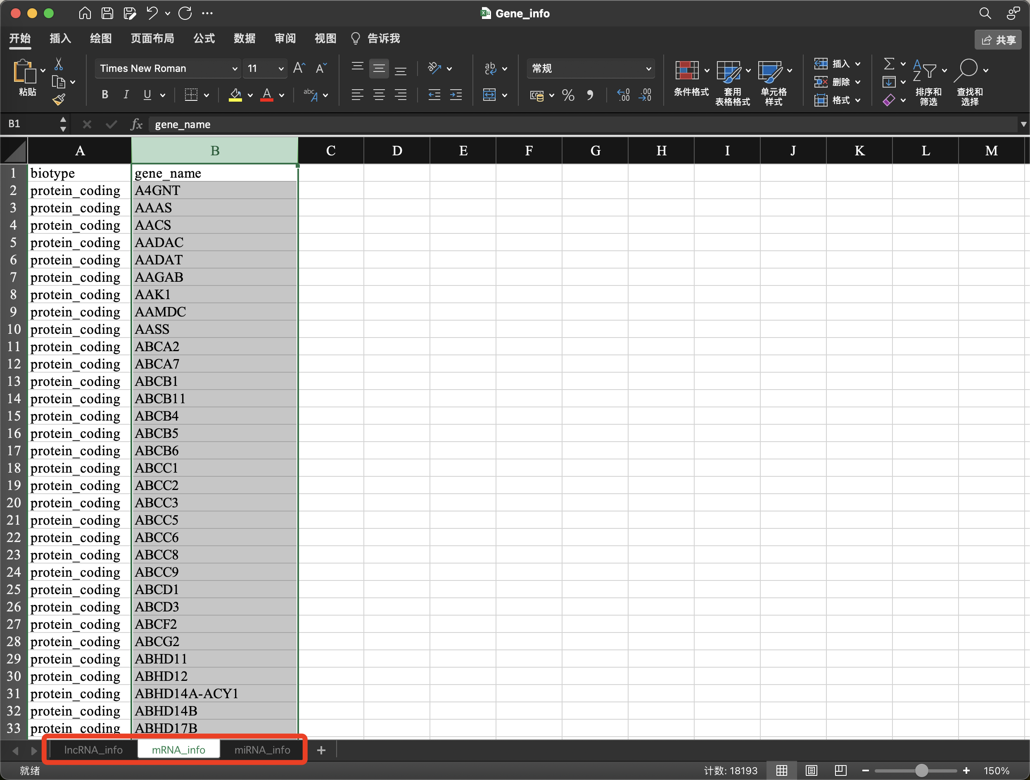Increase indent icon
This screenshot has width=1030, height=780.
456,95
